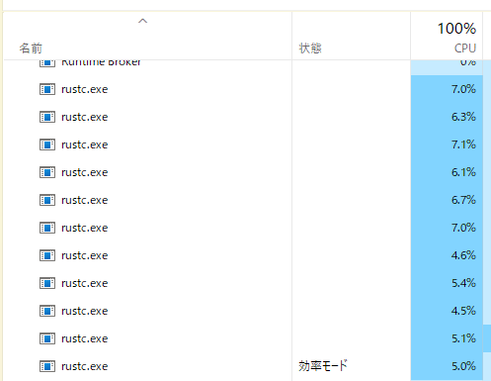The image size is (491, 381).
Task: Click the rustc.exe icon in the 4.6% row
Action: tap(47, 255)
